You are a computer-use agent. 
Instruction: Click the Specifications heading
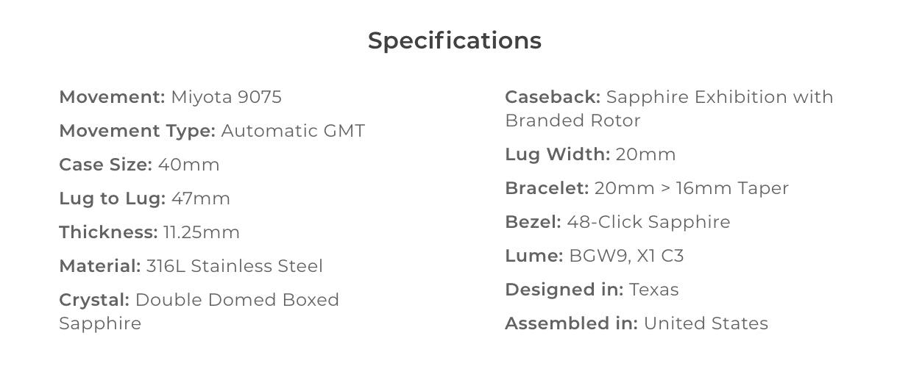pyautogui.click(x=455, y=41)
